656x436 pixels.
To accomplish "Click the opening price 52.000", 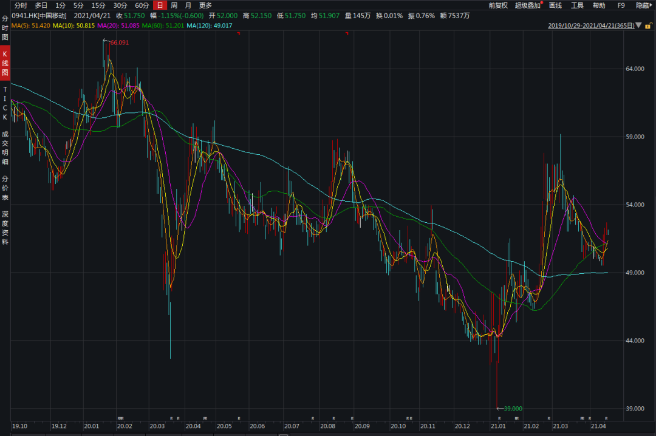I will pos(227,15).
